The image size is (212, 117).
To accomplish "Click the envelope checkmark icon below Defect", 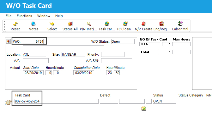I will (x=143, y=108).
